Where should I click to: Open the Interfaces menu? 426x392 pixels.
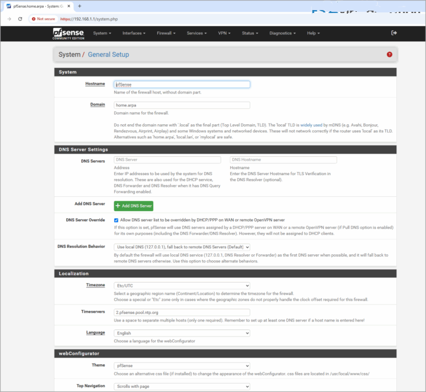coord(134,33)
